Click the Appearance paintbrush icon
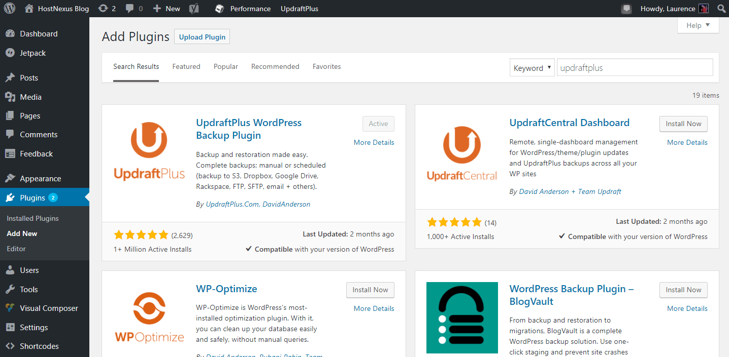 (x=10, y=179)
